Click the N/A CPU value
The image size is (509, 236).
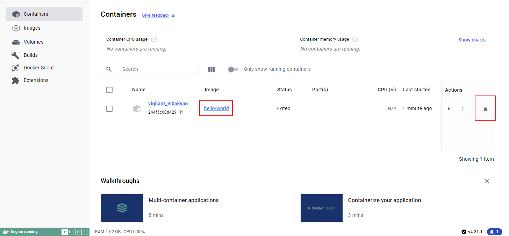tap(392, 108)
